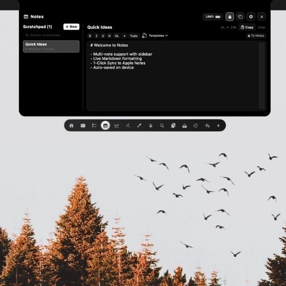Click the 'Live Markdown formatting' line
The image size is (286, 286).
click(116, 59)
